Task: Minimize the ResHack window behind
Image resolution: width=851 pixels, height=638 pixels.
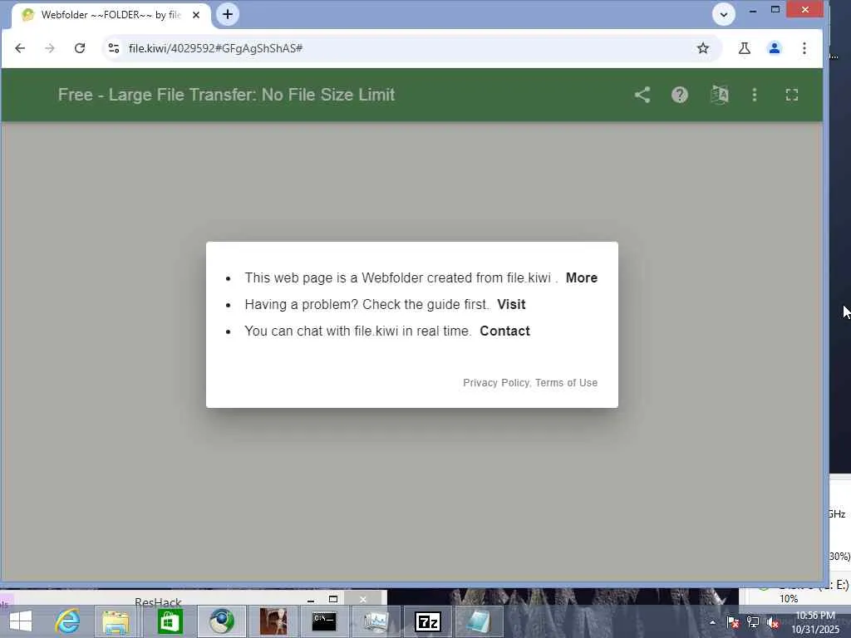Action: click(x=311, y=600)
